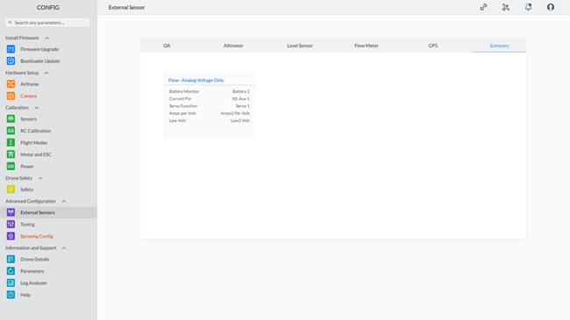
Task: Click the 50: Aux 1 value
Action: click(x=240, y=98)
